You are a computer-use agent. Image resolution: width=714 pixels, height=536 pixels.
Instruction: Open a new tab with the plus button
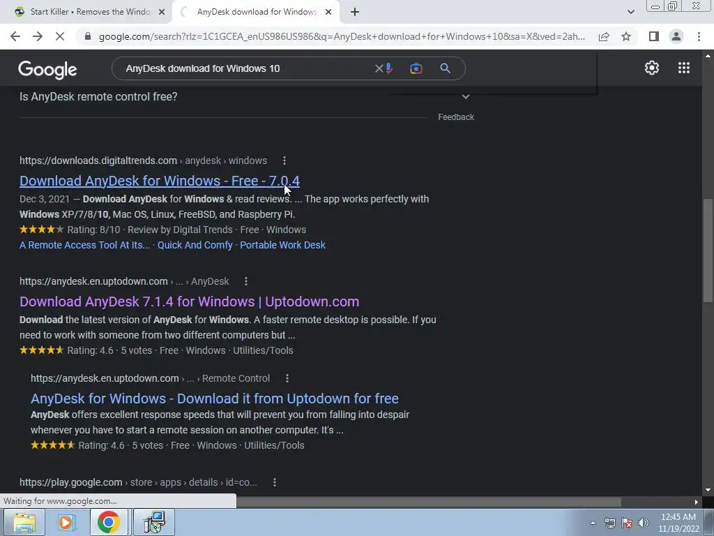tap(355, 12)
